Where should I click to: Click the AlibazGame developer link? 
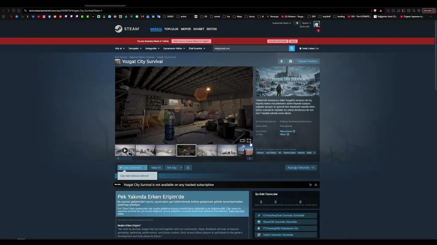point(286,131)
